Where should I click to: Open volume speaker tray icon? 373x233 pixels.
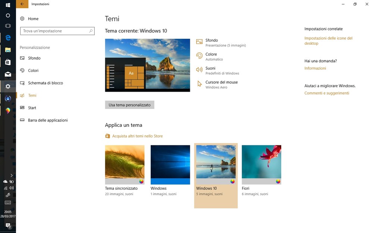pos(12,188)
